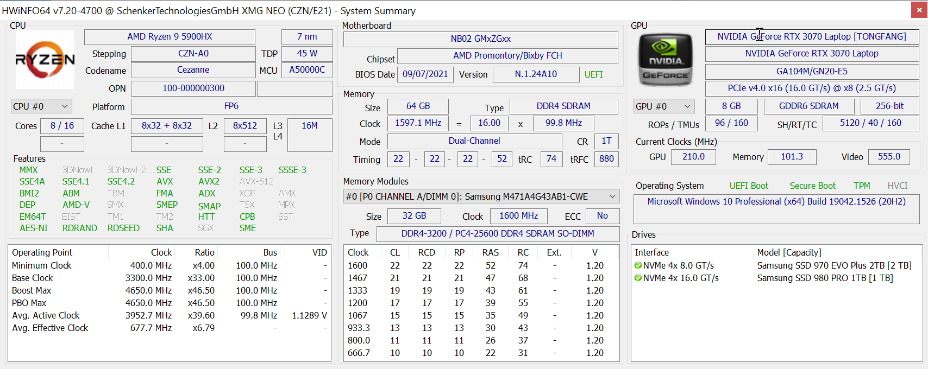Open the GPU #0 selector dropdown
Screen dimensions: 928x369
[664, 106]
